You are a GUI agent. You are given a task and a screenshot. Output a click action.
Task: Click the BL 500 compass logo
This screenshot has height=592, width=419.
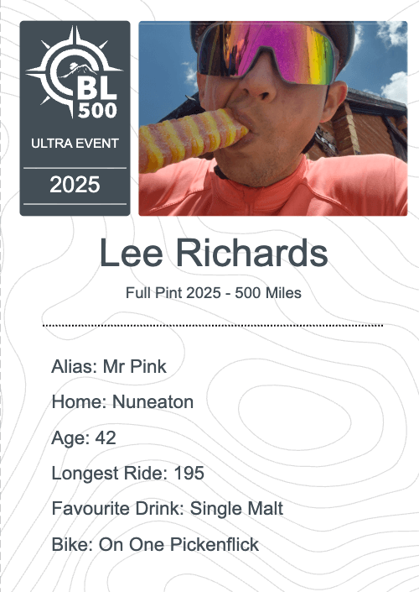tap(75, 71)
